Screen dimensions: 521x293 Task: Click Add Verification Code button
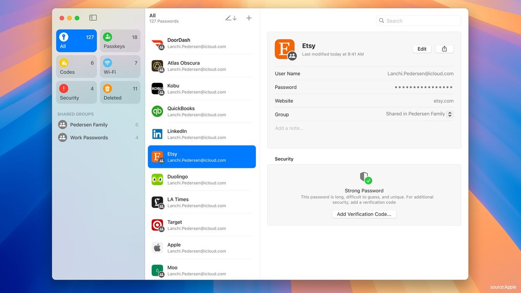coord(364,214)
